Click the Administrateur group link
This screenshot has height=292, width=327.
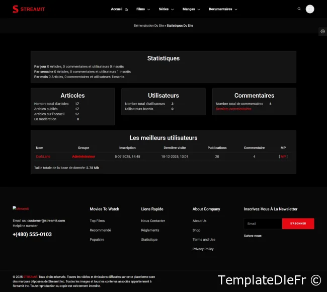pos(84,157)
